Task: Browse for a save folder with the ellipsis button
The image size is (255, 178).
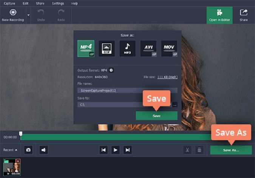Action: coord(175,105)
